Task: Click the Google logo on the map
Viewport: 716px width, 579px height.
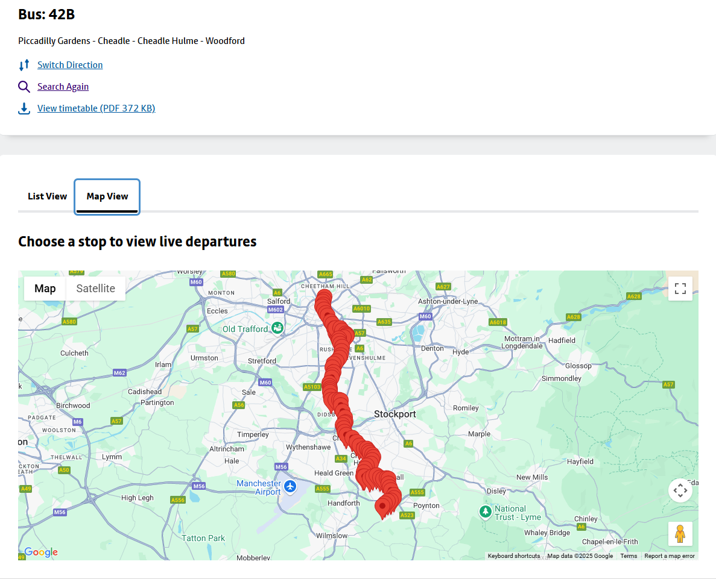Action: (x=40, y=552)
